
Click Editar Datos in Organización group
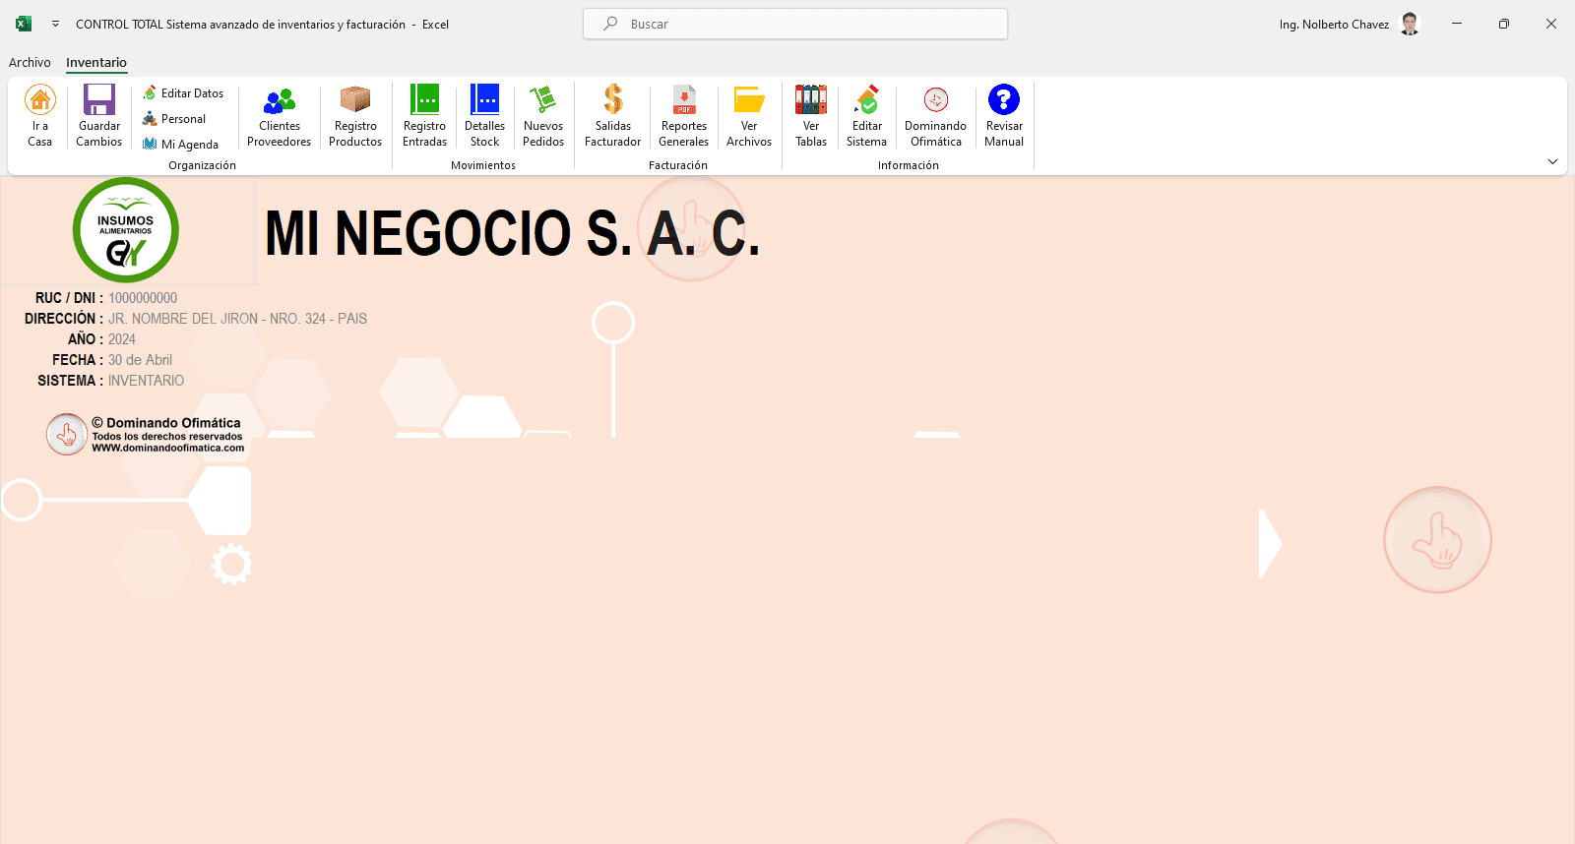coord(184,93)
